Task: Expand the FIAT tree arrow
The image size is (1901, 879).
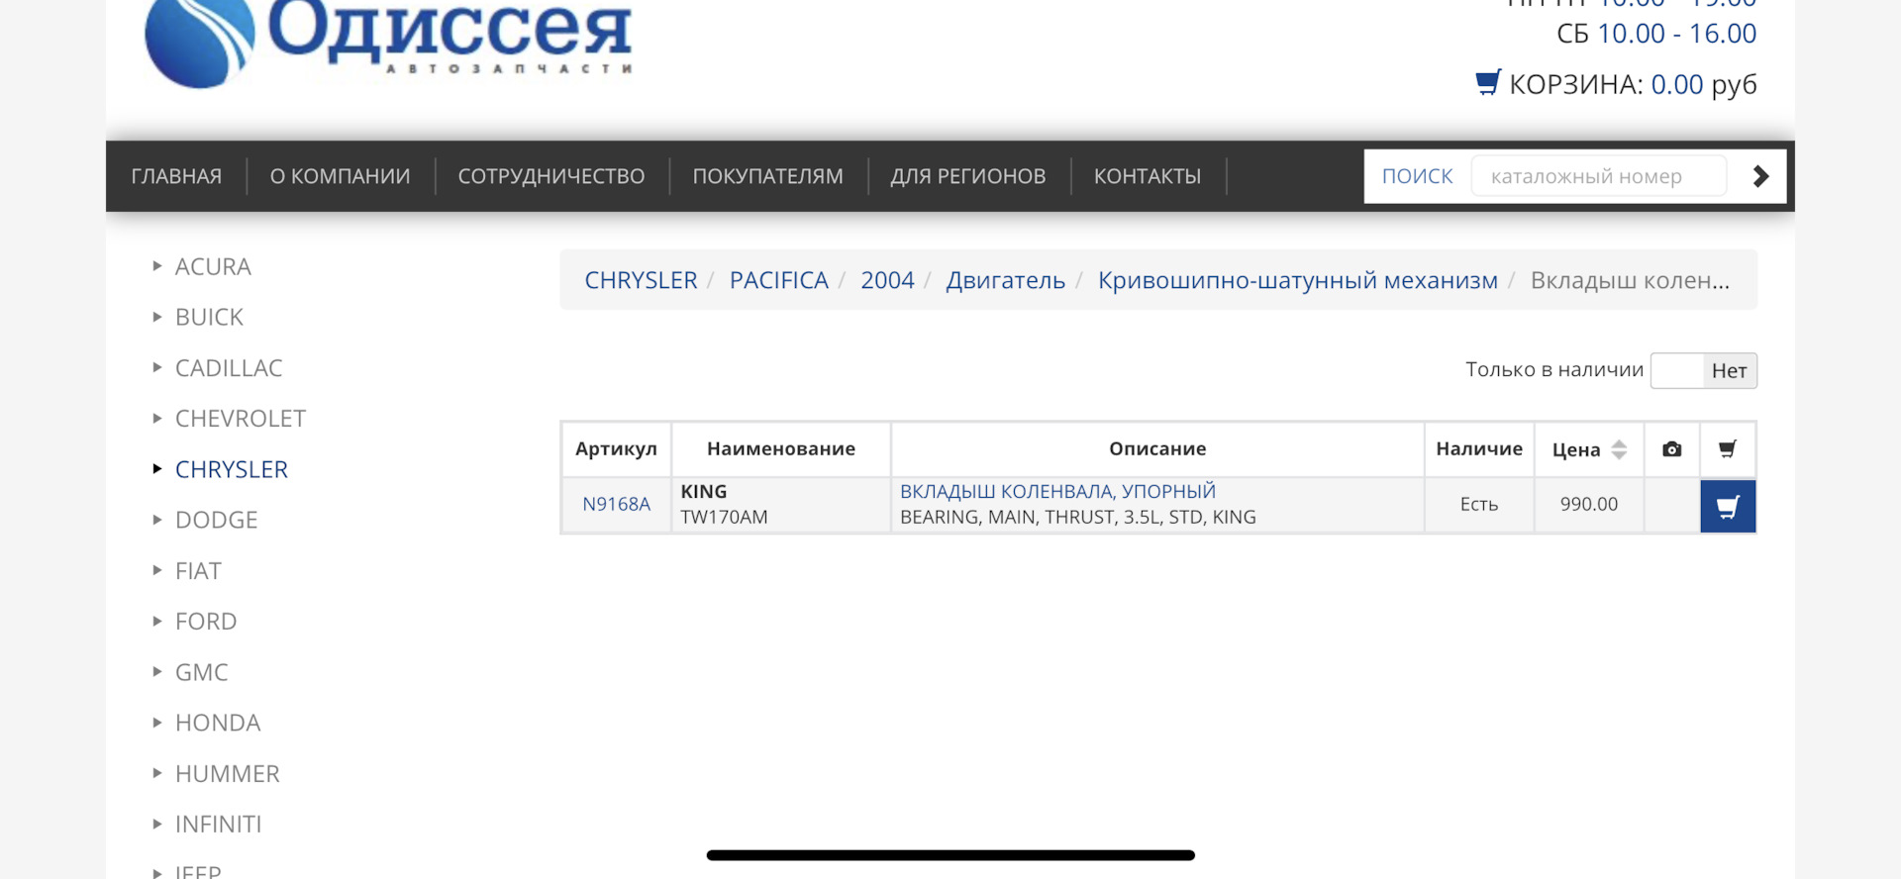Action: pyautogui.click(x=156, y=570)
